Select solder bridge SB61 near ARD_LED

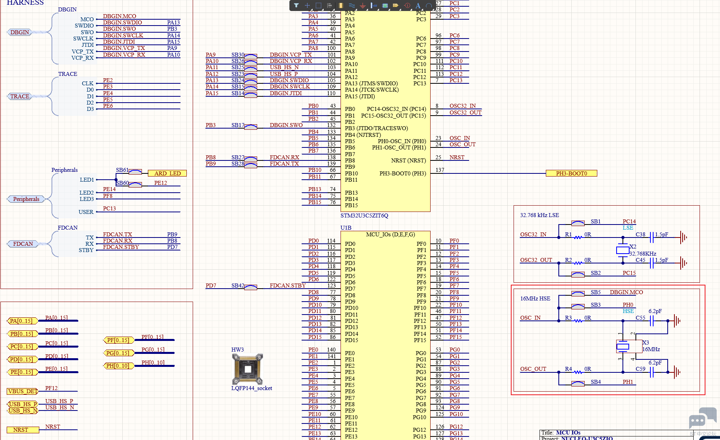(x=135, y=172)
